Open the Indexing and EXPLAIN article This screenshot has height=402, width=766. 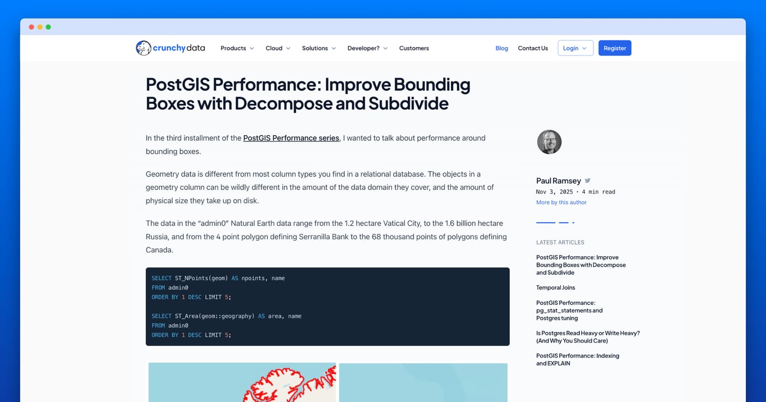pos(578,359)
